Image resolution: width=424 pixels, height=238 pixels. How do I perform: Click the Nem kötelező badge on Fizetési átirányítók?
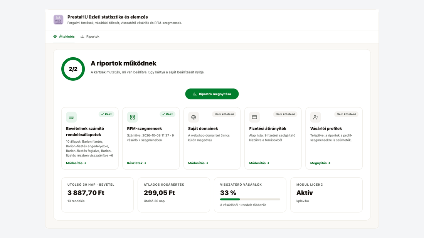[285, 114]
